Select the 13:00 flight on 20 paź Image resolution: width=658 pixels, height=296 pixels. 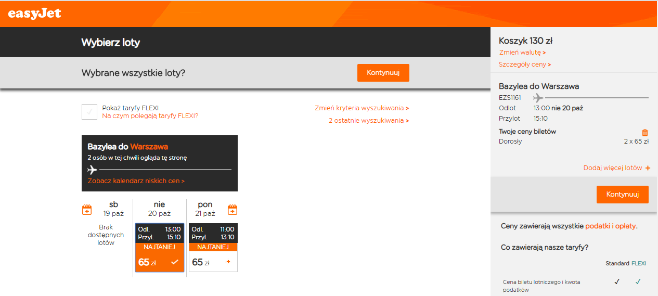[x=159, y=248]
